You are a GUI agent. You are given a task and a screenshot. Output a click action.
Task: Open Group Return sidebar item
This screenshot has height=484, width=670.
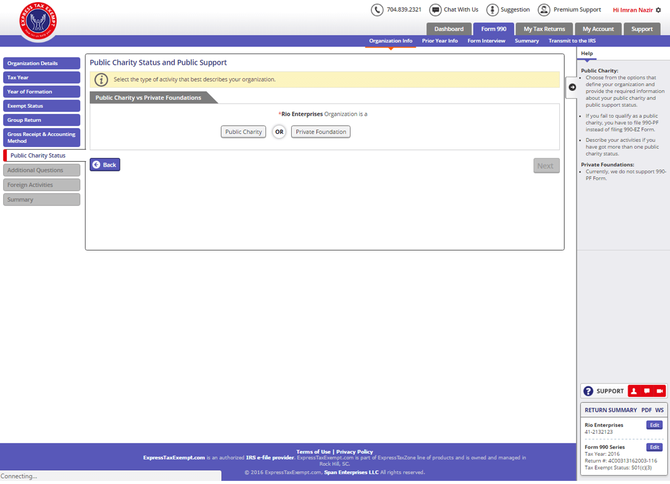[42, 120]
